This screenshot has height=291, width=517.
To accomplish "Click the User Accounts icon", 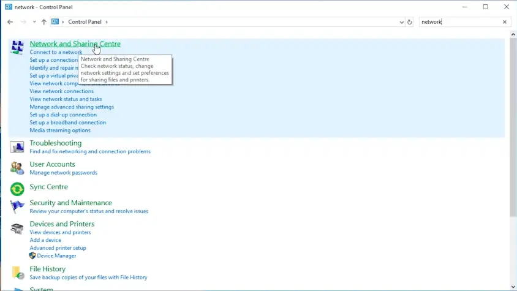I will [x=17, y=168].
